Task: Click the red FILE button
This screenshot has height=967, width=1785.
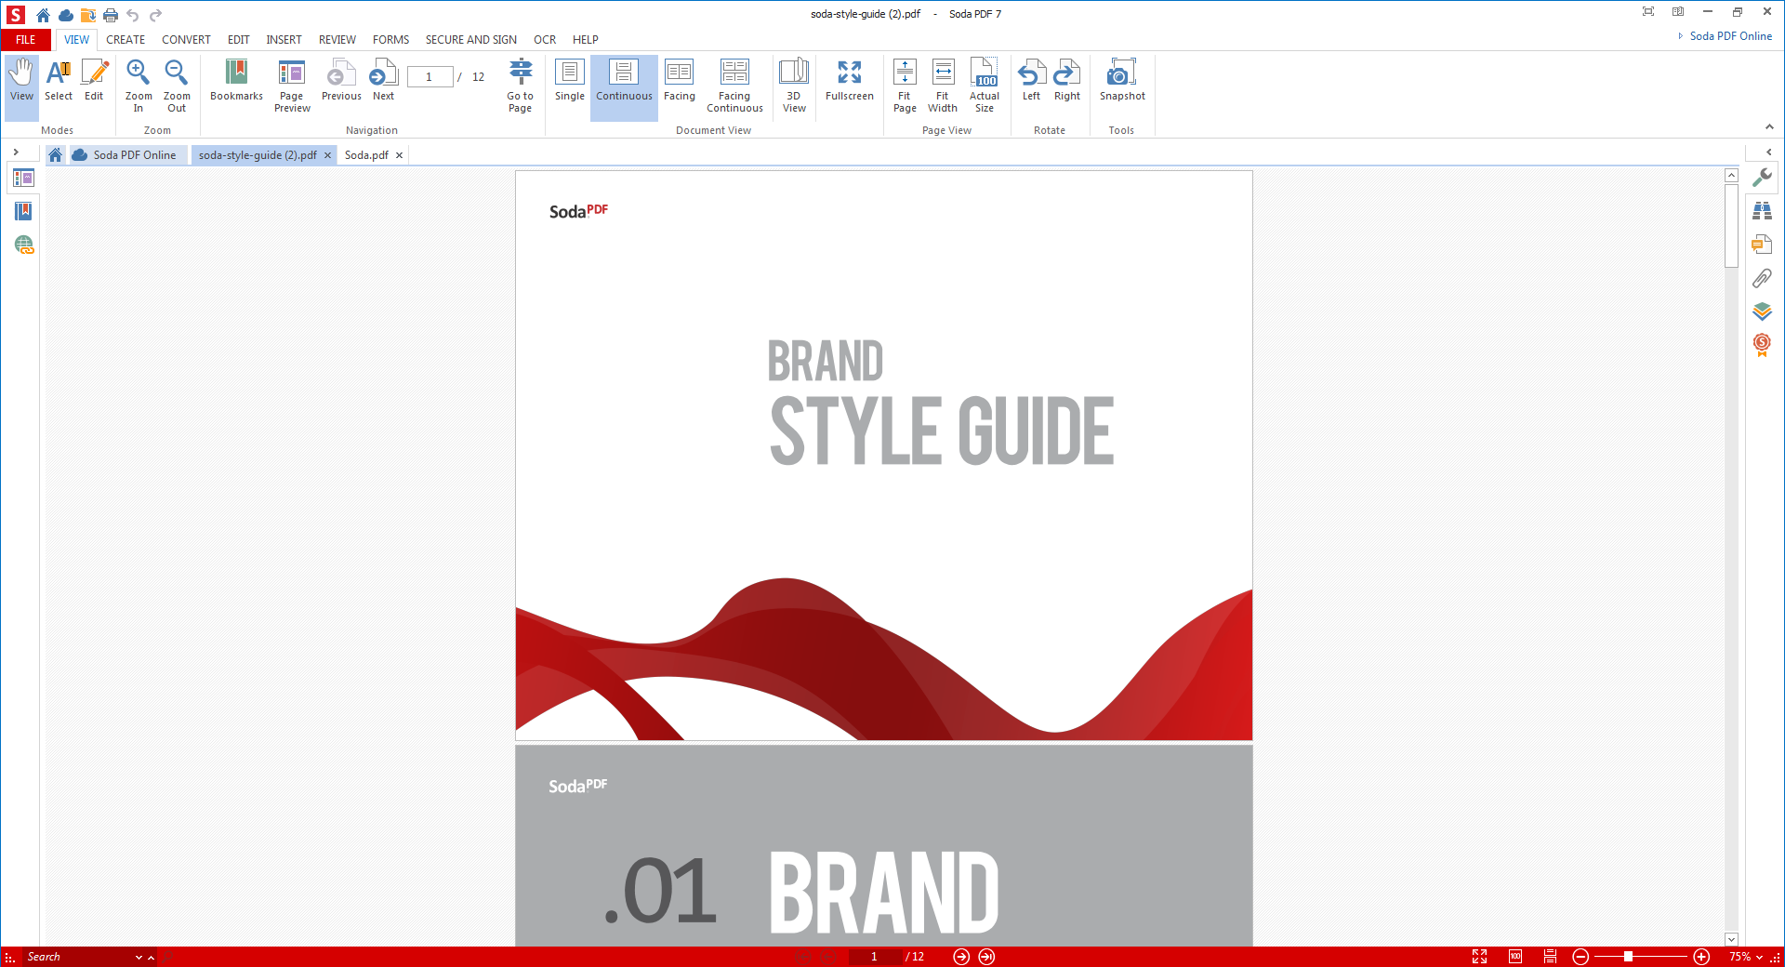Action: coord(26,40)
